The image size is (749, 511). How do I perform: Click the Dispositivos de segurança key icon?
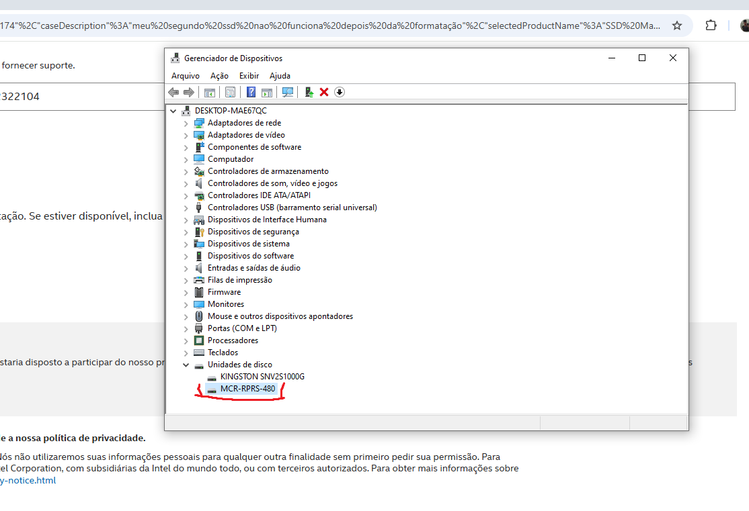pos(199,232)
